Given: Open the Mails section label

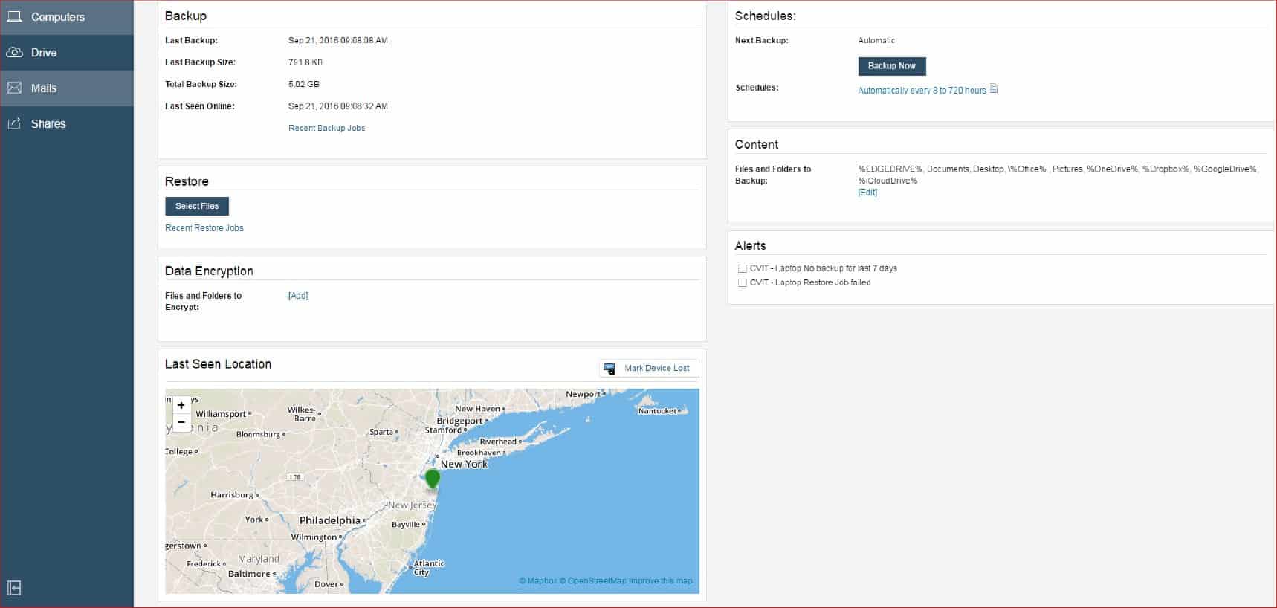Looking at the screenshot, I should point(44,88).
